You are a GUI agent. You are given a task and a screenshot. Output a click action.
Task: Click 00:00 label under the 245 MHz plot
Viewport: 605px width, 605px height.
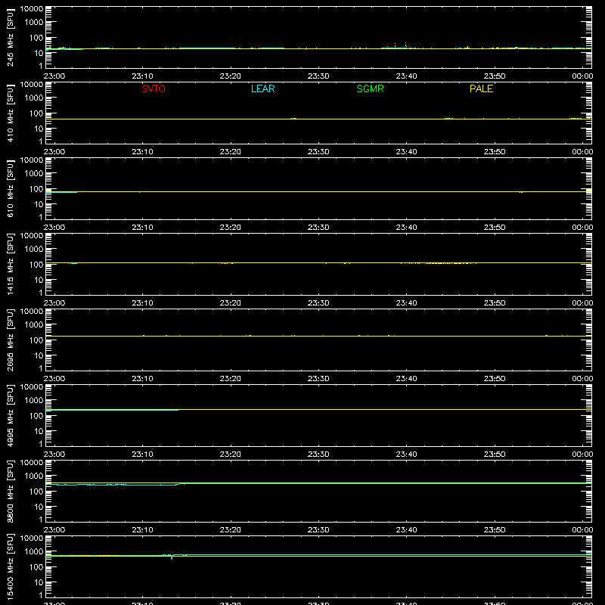(x=582, y=76)
